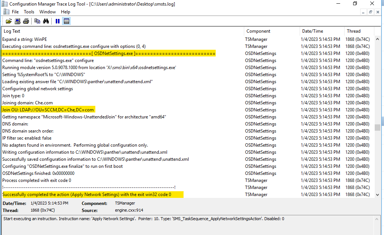
Task: Select the 'DNS domain:' log row
Action: [x=188, y=124]
